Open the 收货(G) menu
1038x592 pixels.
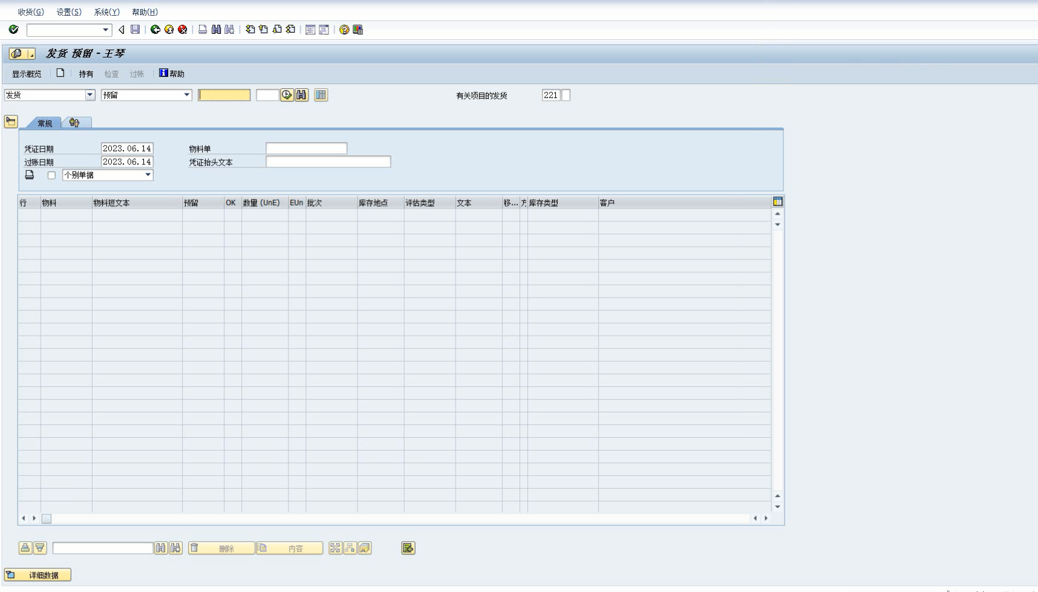point(31,12)
